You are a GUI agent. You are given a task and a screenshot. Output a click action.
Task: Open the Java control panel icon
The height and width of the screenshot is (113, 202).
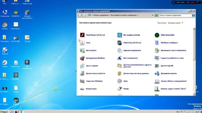pos(82,43)
